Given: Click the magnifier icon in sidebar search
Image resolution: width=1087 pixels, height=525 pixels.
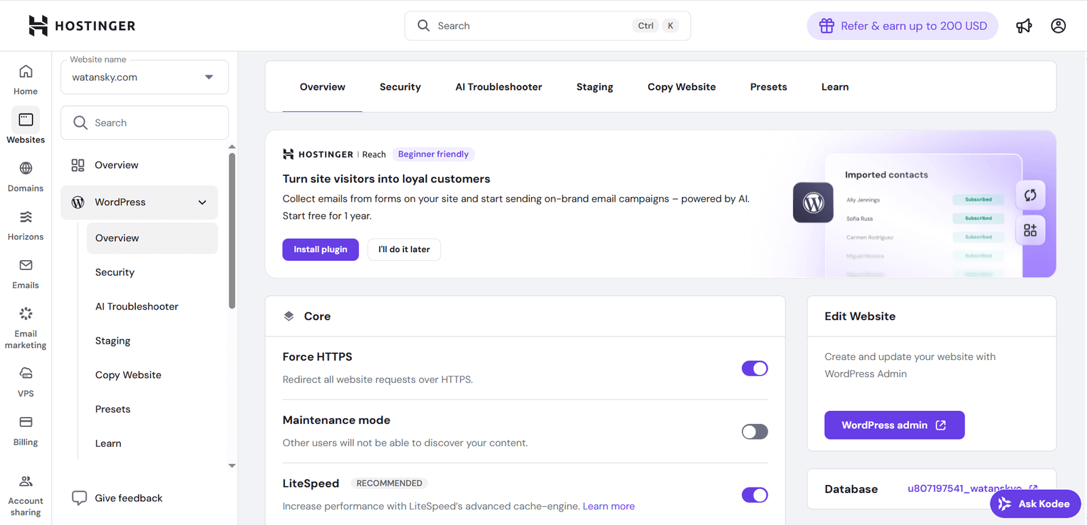Looking at the screenshot, I should pyautogui.click(x=80, y=123).
